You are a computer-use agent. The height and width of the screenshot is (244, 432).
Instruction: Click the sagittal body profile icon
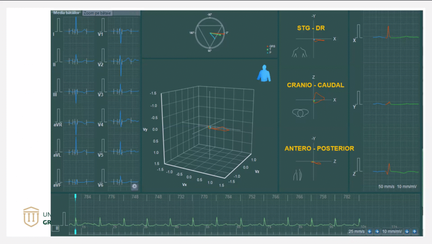coord(298,174)
